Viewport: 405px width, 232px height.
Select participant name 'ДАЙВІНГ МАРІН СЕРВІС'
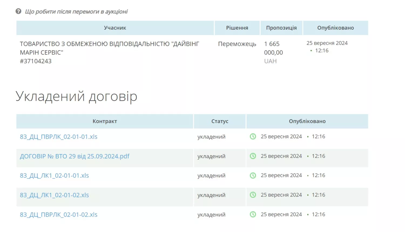coord(109,48)
